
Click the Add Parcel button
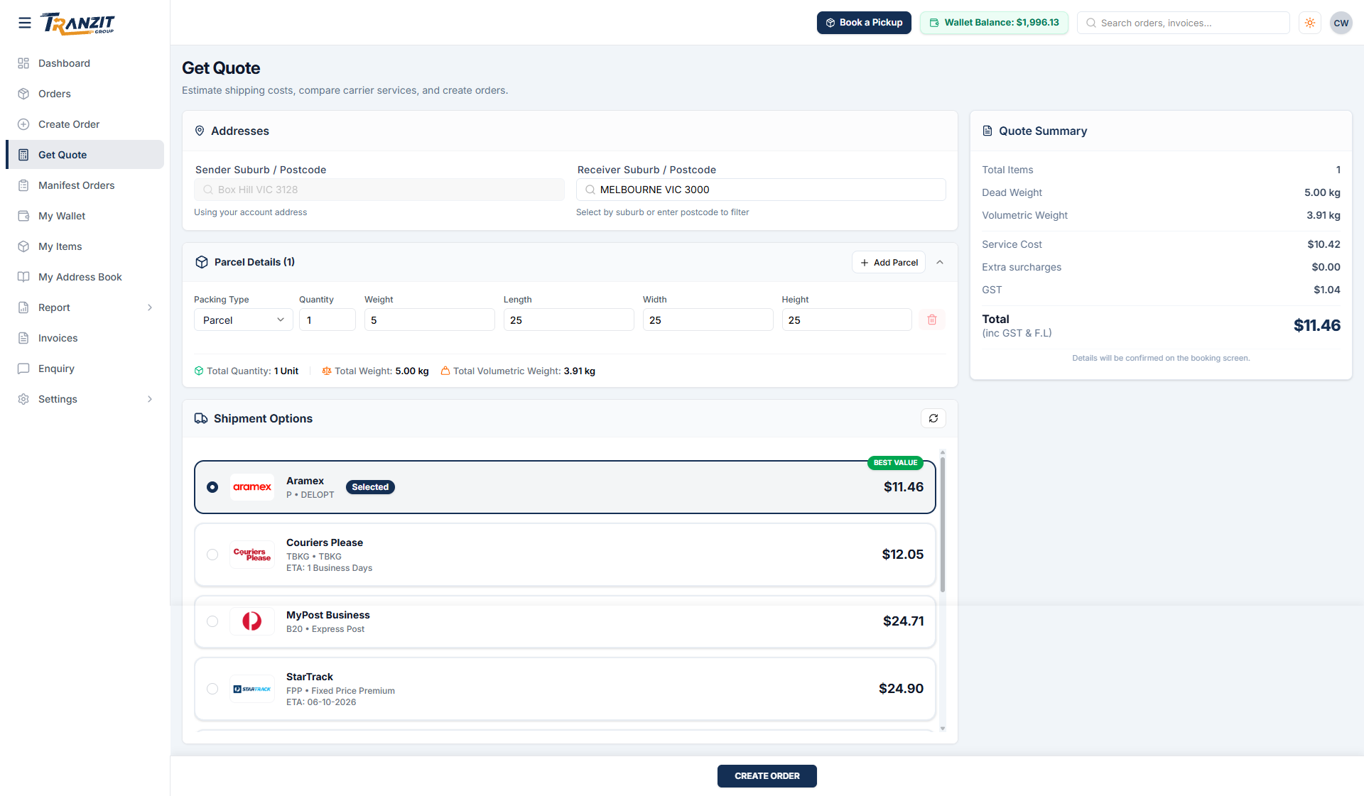[x=889, y=262]
